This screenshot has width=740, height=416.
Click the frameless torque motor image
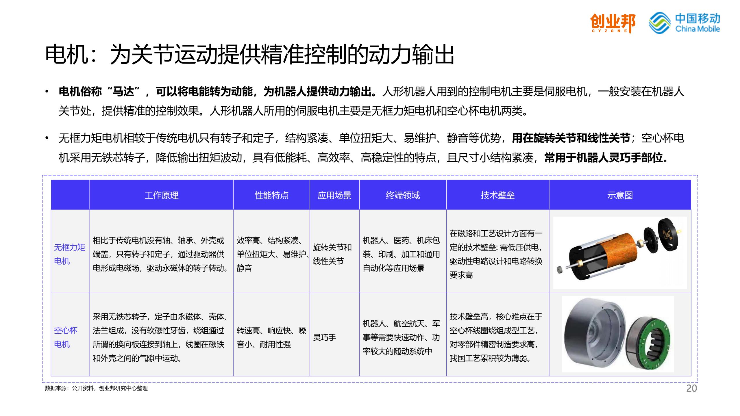tap(620, 252)
